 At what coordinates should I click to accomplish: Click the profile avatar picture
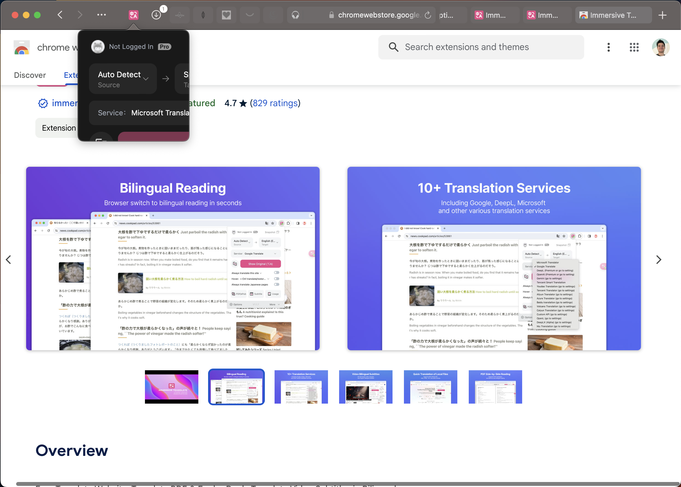coord(660,47)
